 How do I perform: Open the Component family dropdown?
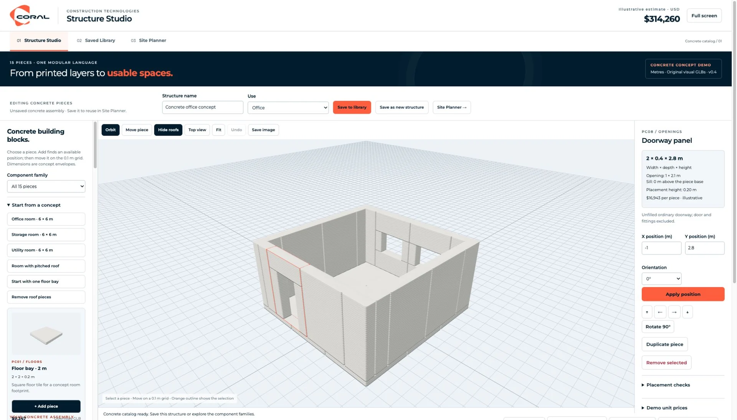46,186
